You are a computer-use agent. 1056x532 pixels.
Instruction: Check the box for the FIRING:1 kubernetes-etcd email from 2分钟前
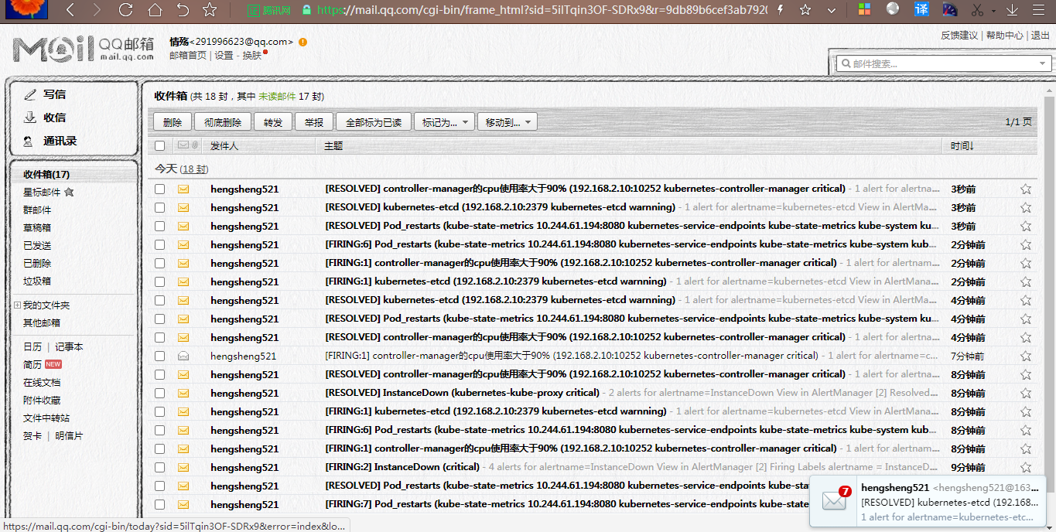[159, 281]
